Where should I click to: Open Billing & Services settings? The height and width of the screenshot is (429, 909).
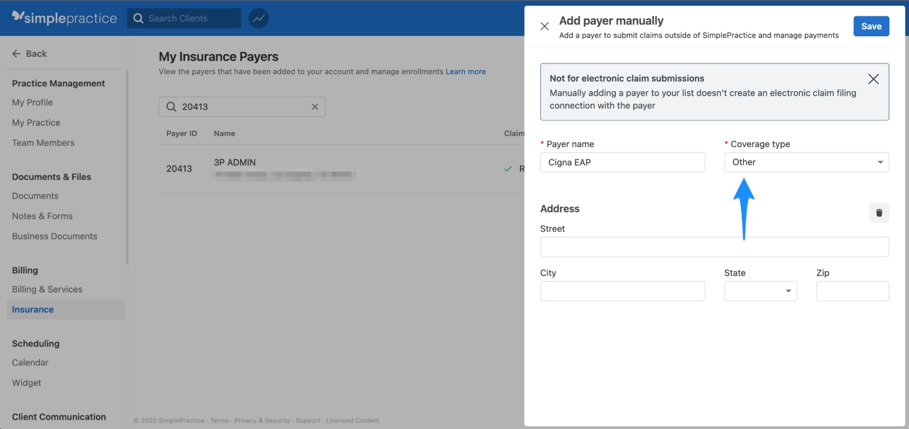pyautogui.click(x=47, y=289)
